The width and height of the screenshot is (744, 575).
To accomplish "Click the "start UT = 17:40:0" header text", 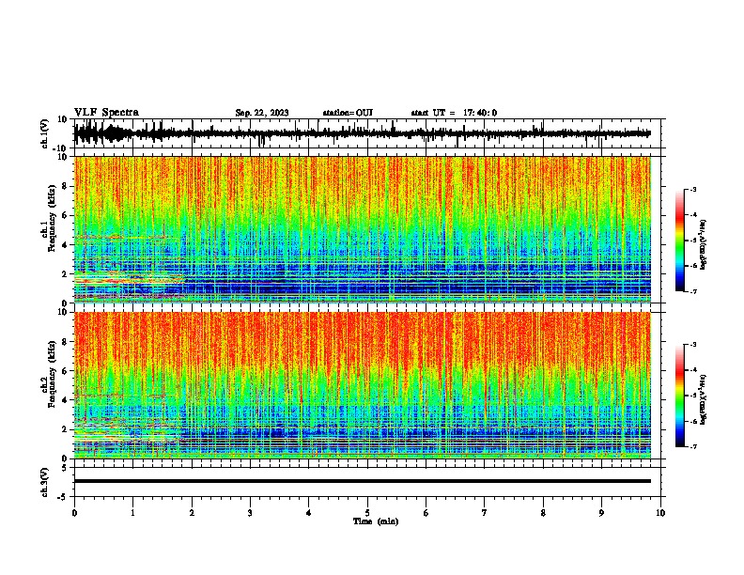I will (x=454, y=113).
